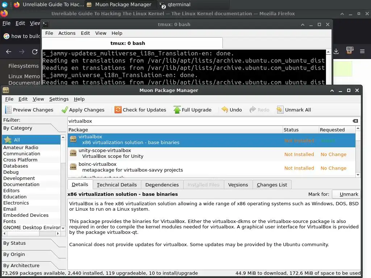371x278 pixels.
Task: Select the Electronics category
Action: (31, 203)
